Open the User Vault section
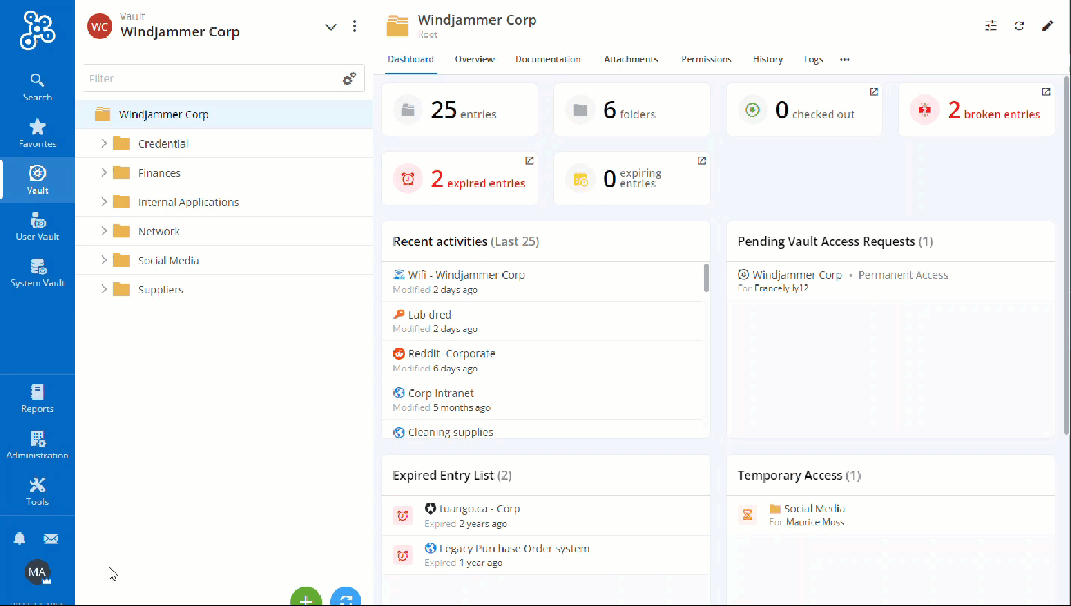Image resolution: width=1071 pixels, height=606 pixels. coord(37,226)
